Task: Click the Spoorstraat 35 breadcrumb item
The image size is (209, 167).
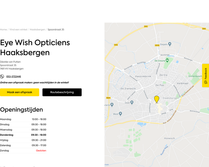Action: [56, 29]
